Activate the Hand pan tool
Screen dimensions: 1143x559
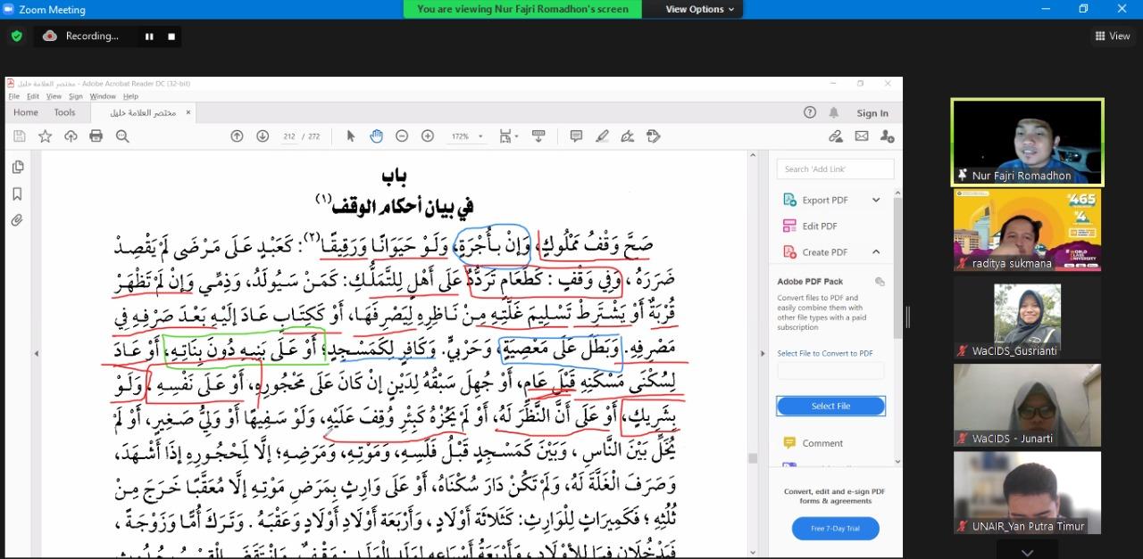coord(376,136)
